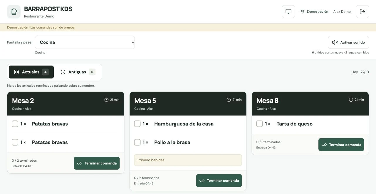Finish the Mesa 5 order with Terminar comanda
Image resolution: width=376 pixels, height=194 pixels.
219,180
